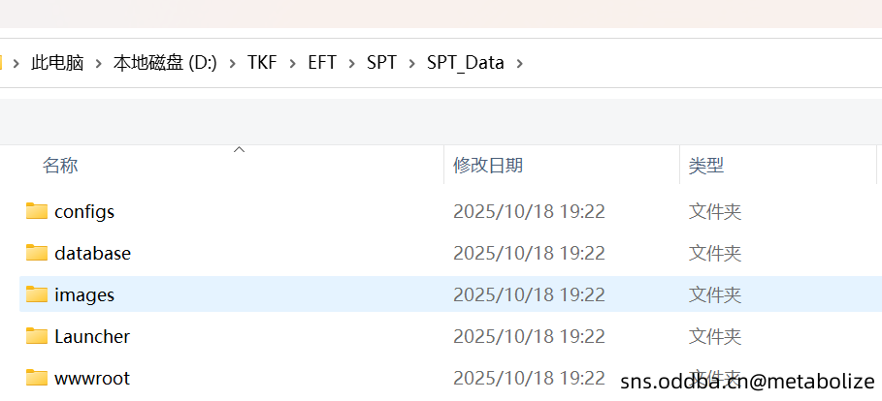Sort by 类型 column header
882x401 pixels.
coord(706,166)
